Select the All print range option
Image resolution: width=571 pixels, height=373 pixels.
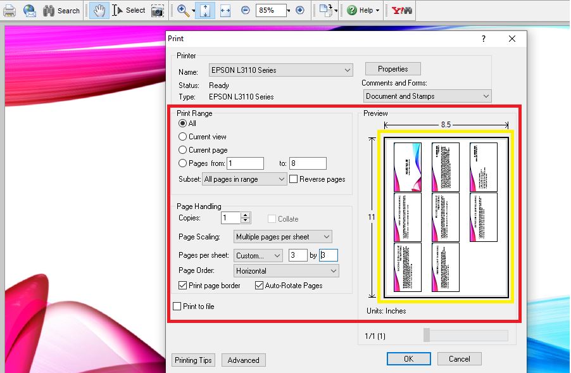click(182, 123)
